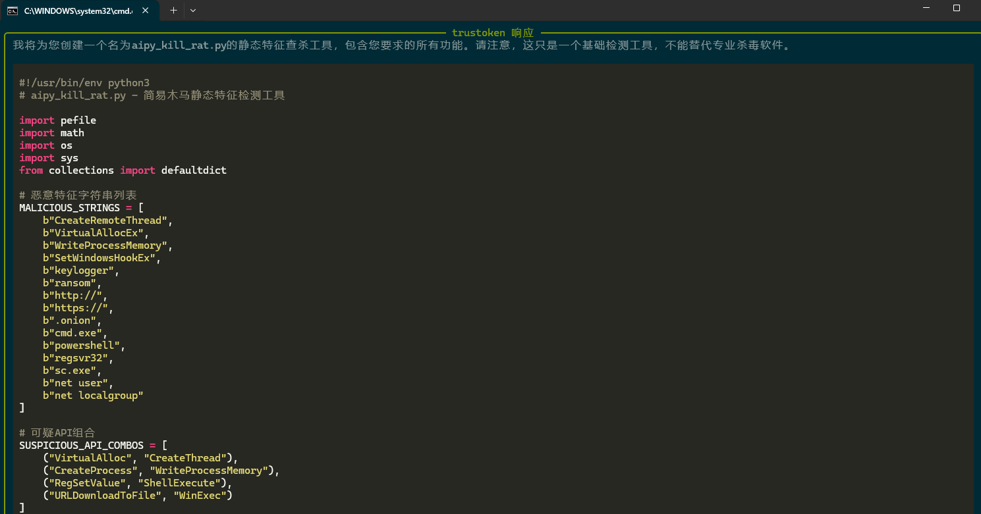
Task: Click the b"keylogger" string entry
Action: pyautogui.click(x=78, y=270)
